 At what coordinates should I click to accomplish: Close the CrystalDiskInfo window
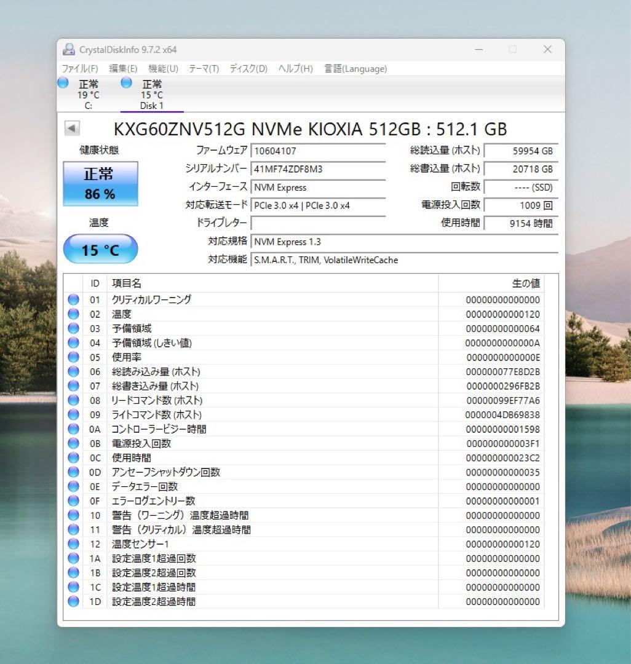[547, 50]
